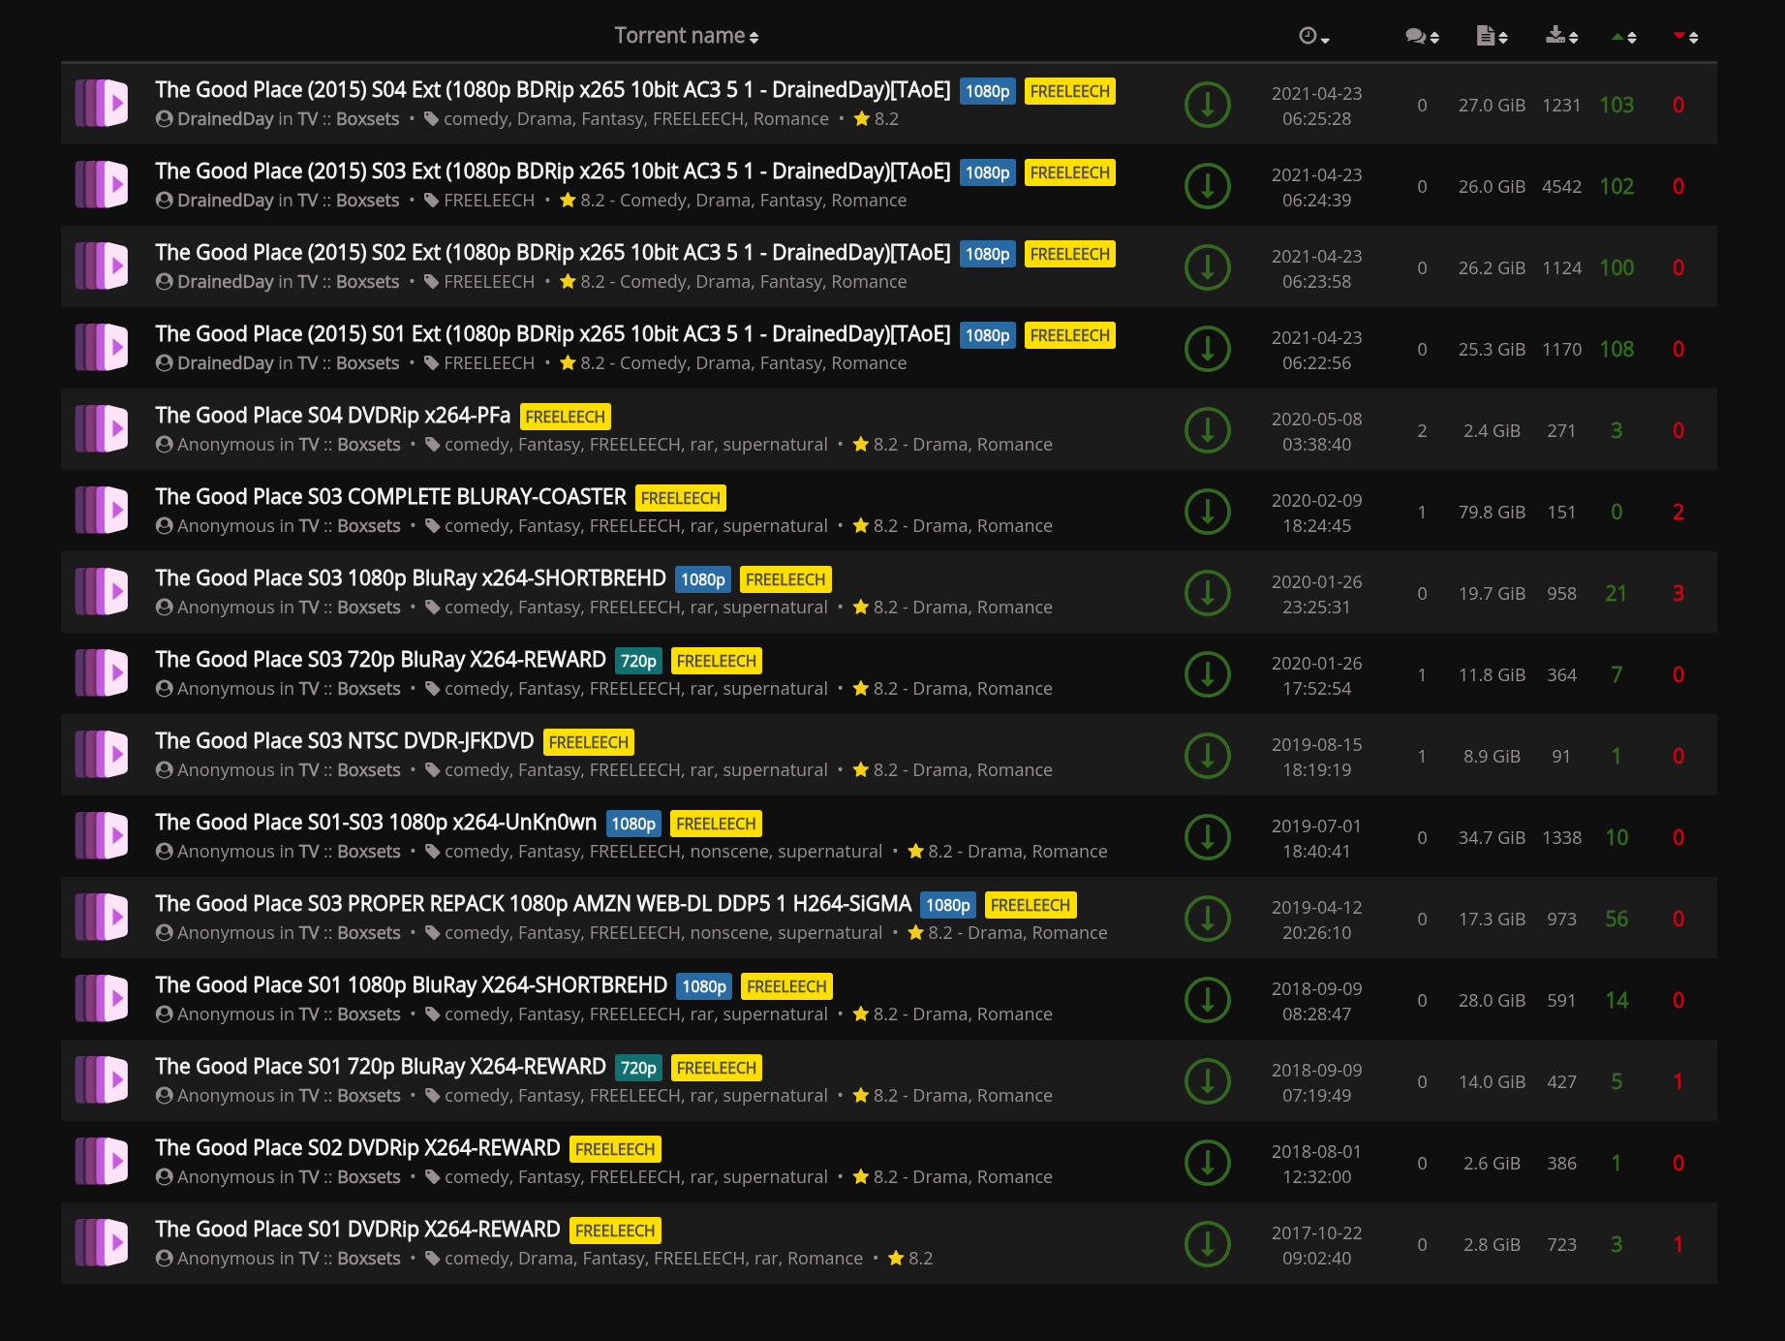Viewport: 1785px width, 1341px height.
Task: Click size 2.6 GiB on S02 DVDRip X264-REWARD row
Action: pyautogui.click(x=1492, y=1164)
